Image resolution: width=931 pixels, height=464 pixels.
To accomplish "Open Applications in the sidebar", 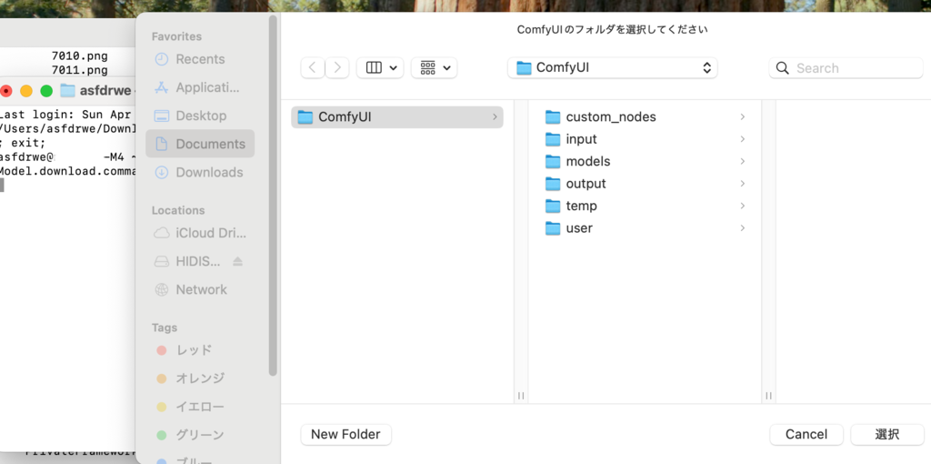I will coord(200,88).
